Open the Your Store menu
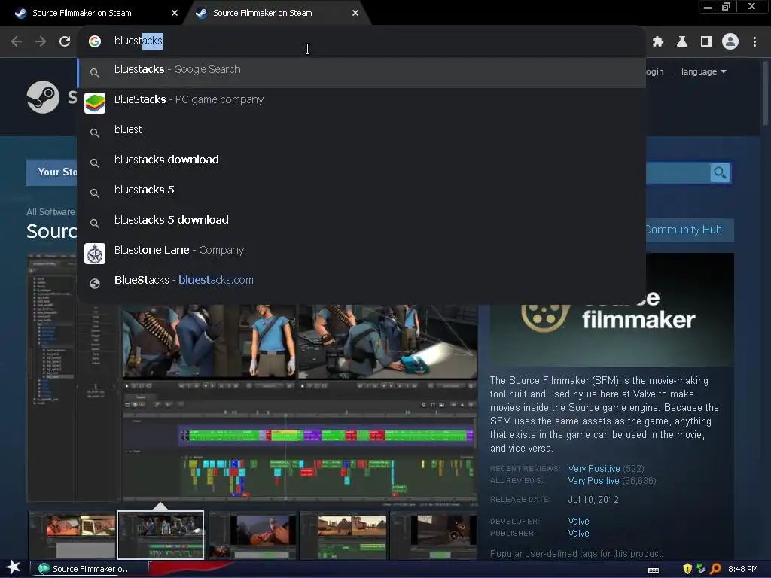This screenshot has width=771, height=578. click(52, 172)
